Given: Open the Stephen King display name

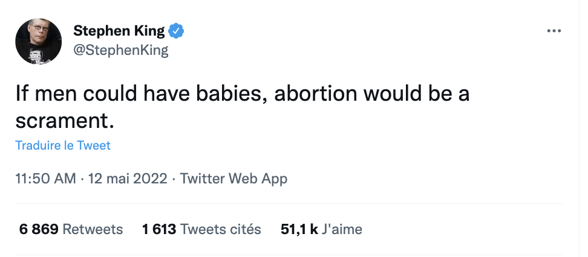Looking at the screenshot, I should coord(119,31).
